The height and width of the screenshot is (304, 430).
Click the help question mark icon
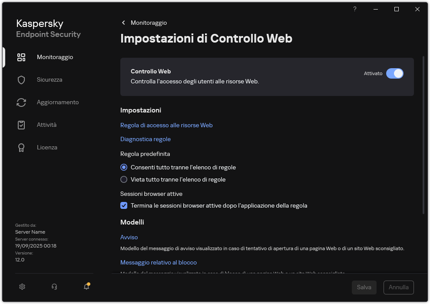pyautogui.click(x=354, y=9)
